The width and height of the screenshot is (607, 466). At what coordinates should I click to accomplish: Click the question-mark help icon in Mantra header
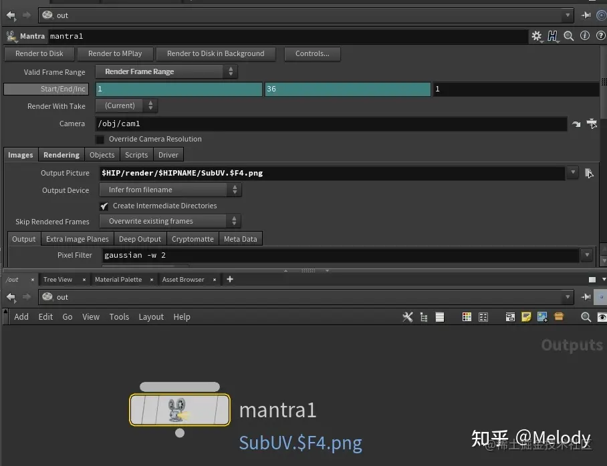(x=600, y=35)
